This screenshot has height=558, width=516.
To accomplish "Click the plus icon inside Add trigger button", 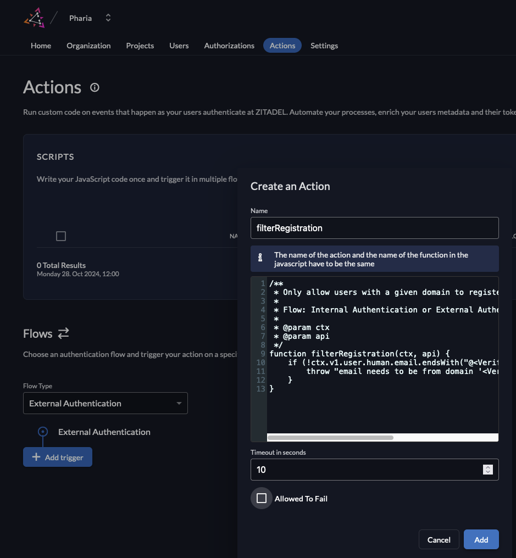I will (37, 456).
